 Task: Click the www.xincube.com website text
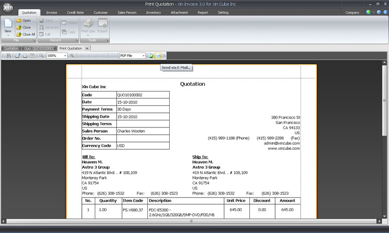(x=283, y=148)
